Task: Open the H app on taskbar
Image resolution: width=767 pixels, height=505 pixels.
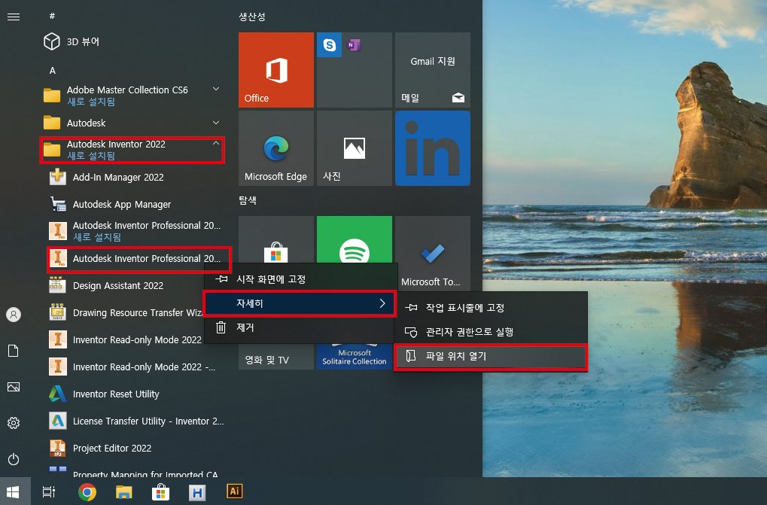Action: tap(197, 492)
